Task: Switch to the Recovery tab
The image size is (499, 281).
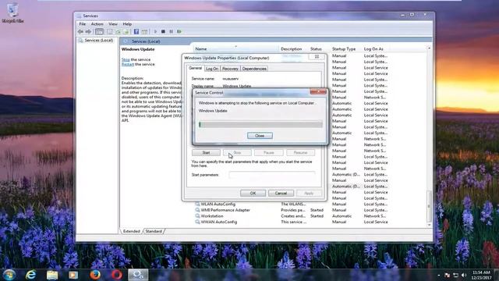Action: pos(230,69)
